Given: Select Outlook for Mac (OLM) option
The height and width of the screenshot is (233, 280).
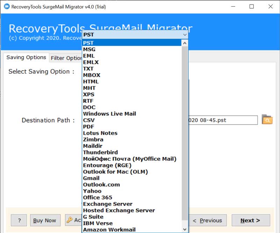Looking at the screenshot, I should click(x=132, y=172).
